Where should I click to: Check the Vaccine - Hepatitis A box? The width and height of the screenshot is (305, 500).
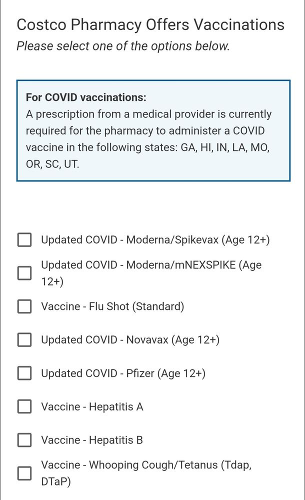click(x=24, y=406)
